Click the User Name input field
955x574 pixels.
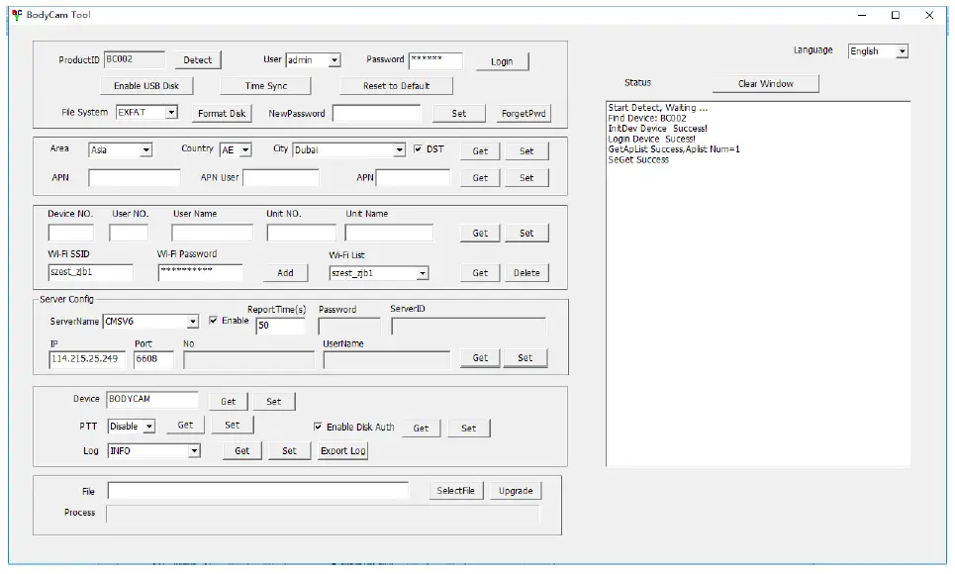(x=212, y=233)
